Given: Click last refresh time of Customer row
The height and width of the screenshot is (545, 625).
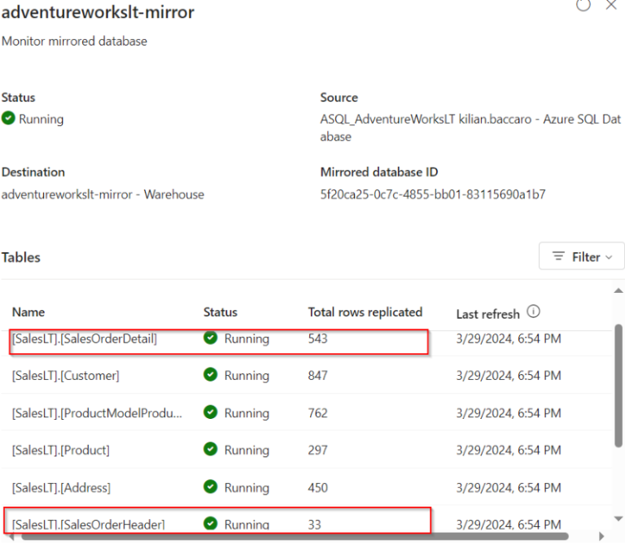Looking at the screenshot, I should click(x=509, y=375).
